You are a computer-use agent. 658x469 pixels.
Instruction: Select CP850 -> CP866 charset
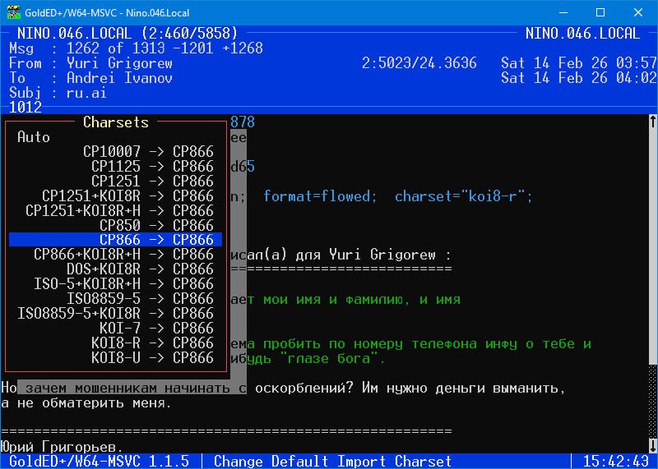click(156, 226)
